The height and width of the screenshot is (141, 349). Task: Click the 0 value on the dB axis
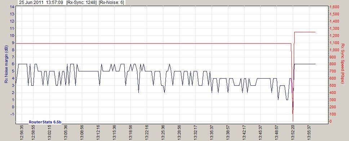13,107
